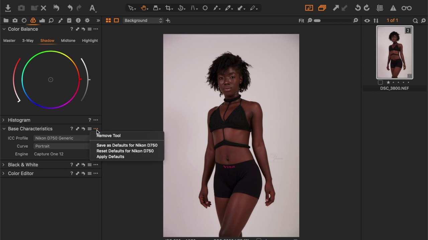
Task: Click the Import images icon
Action: coord(8,8)
